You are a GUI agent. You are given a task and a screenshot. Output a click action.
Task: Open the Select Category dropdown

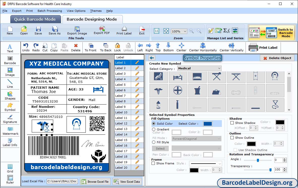point(199,68)
